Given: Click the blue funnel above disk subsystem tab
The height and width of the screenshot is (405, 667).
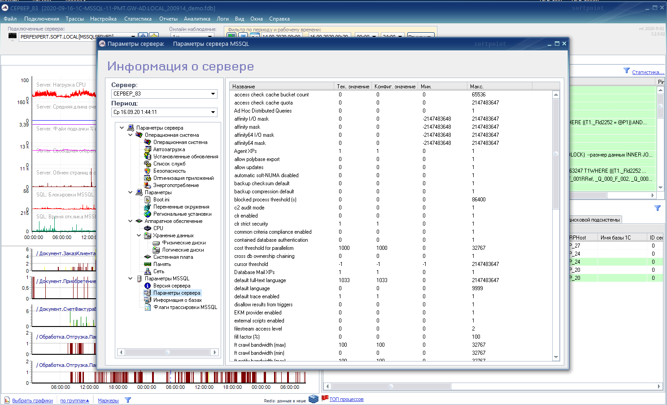Looking at the screenshot, I should tap(658, 208).
